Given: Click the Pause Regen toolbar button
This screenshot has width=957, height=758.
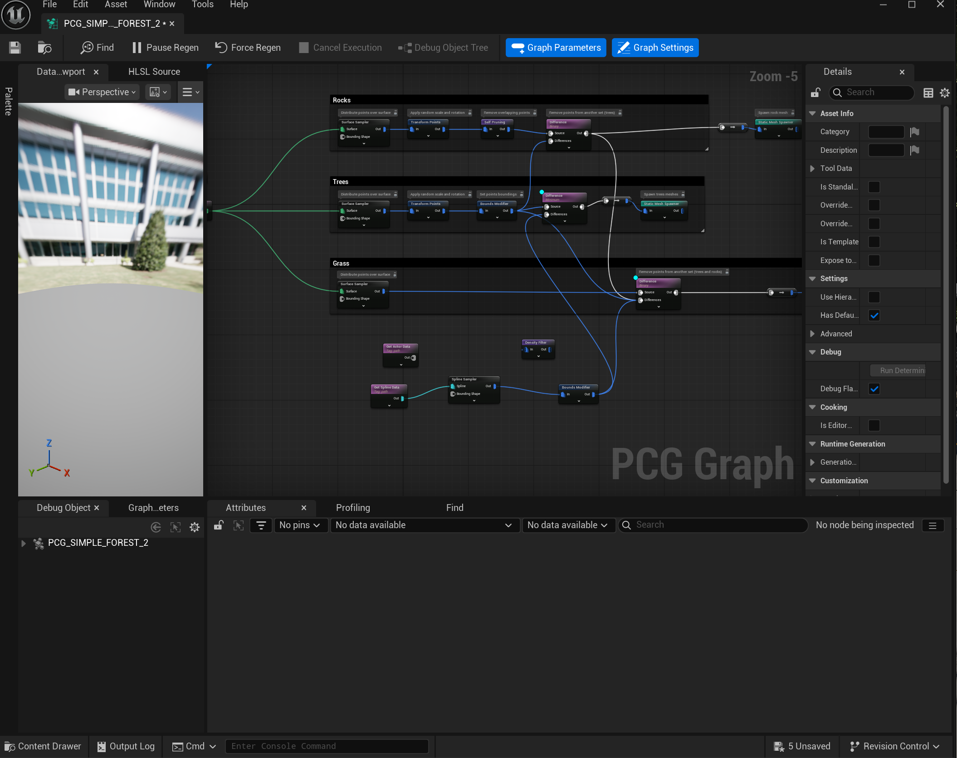Looking at the screenshot, I should [165, 48].
